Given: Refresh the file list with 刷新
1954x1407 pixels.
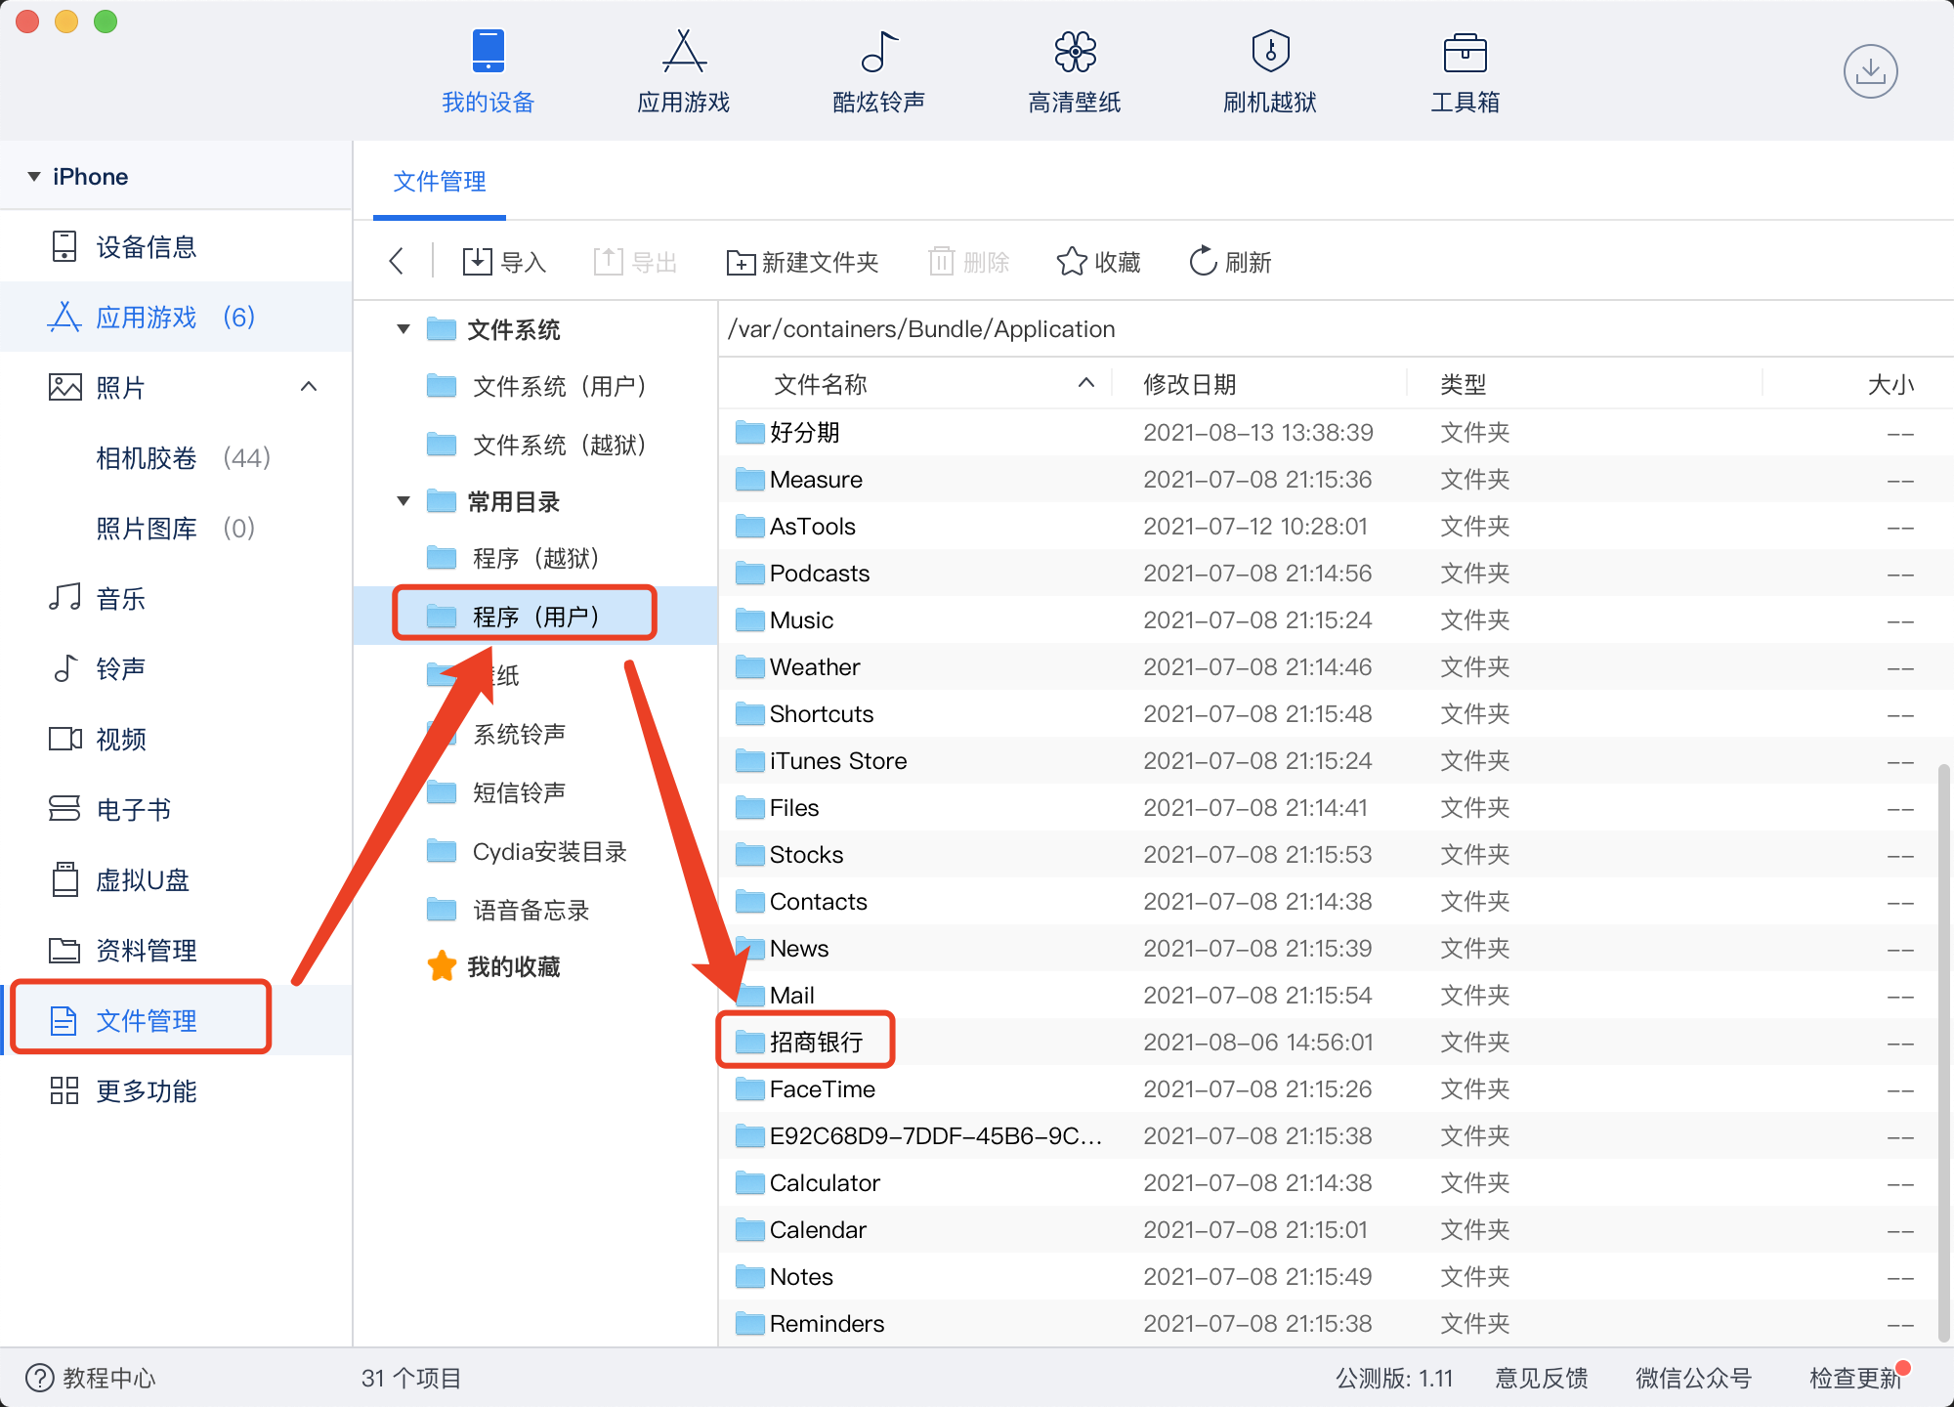Looking at the screenshot, I should click(1230, 261).
